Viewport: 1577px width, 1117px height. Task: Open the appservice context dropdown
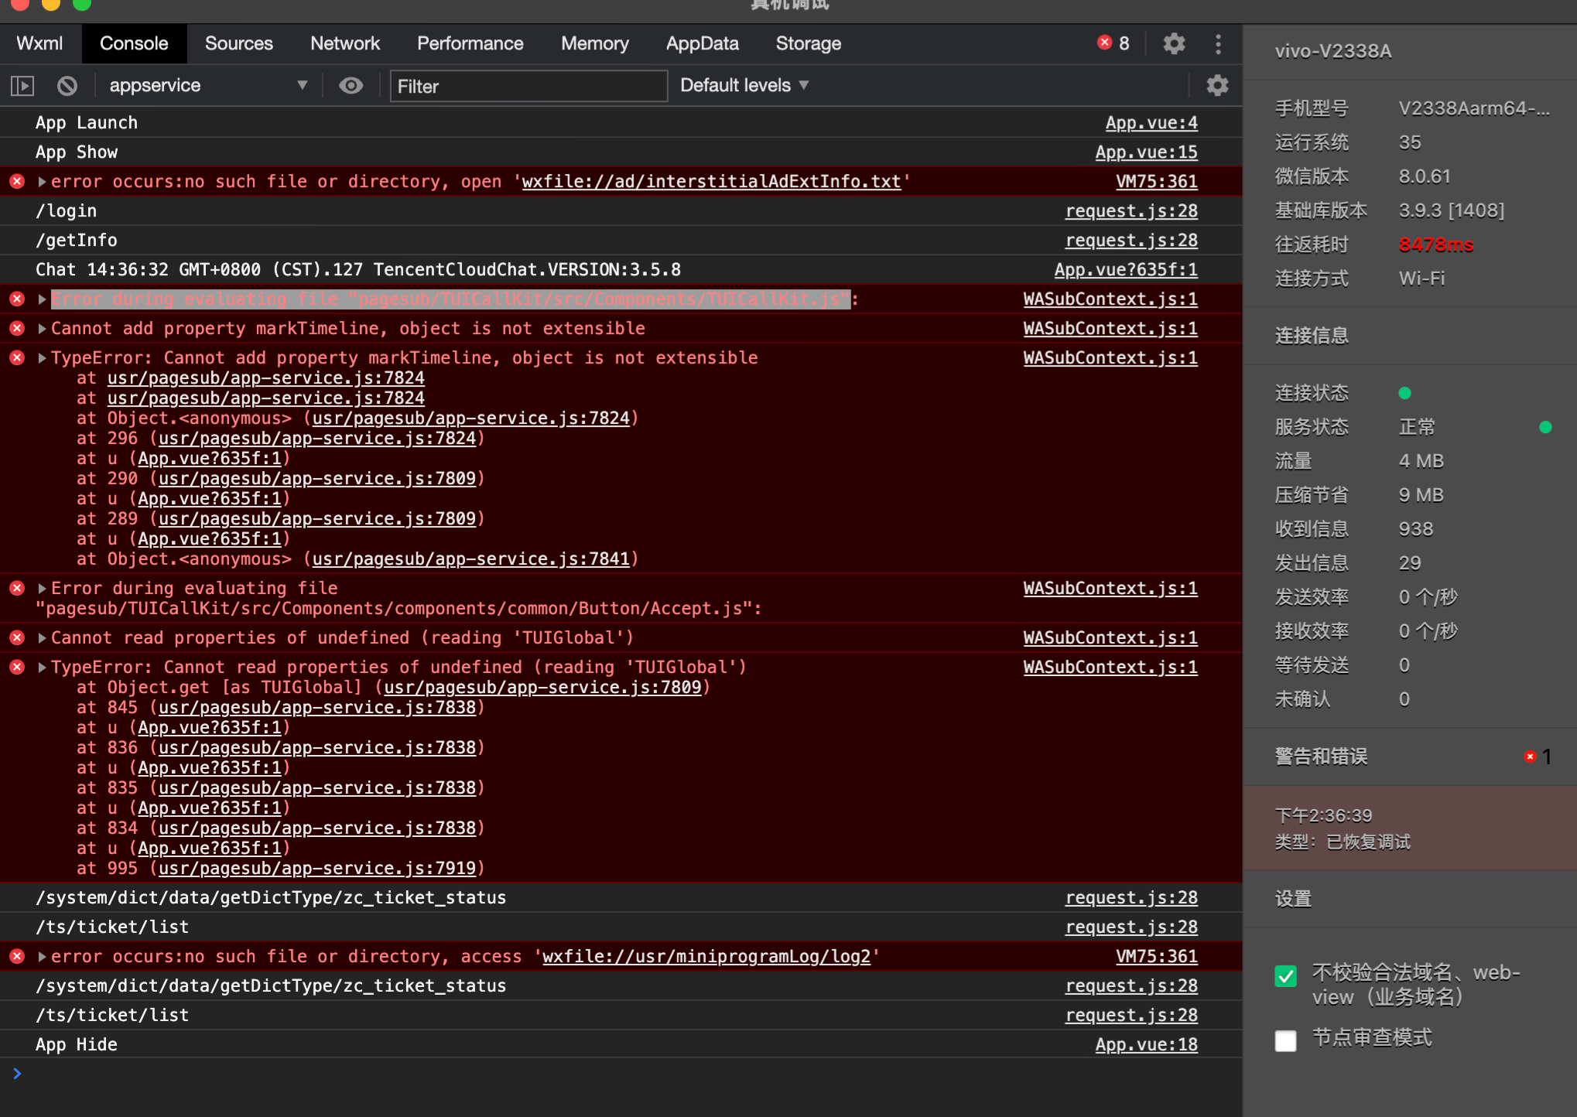click(x=207, y=86)
